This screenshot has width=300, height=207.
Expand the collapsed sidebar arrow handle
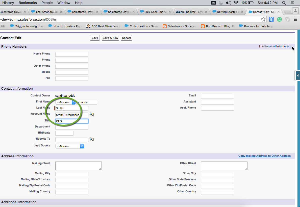click(x=297, y=75)
